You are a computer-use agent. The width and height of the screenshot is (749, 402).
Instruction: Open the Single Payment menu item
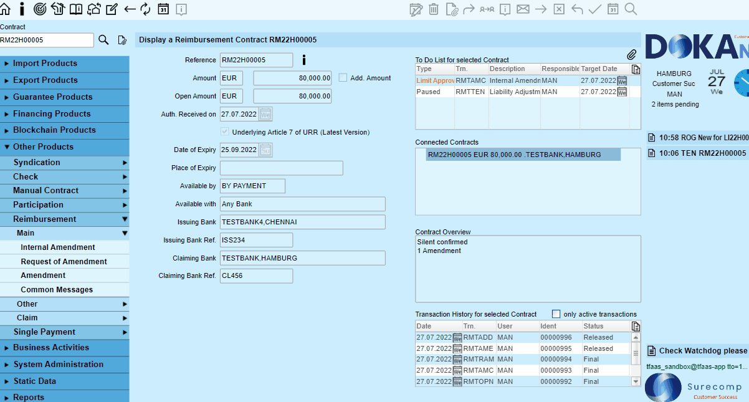[x=65, y=332]
